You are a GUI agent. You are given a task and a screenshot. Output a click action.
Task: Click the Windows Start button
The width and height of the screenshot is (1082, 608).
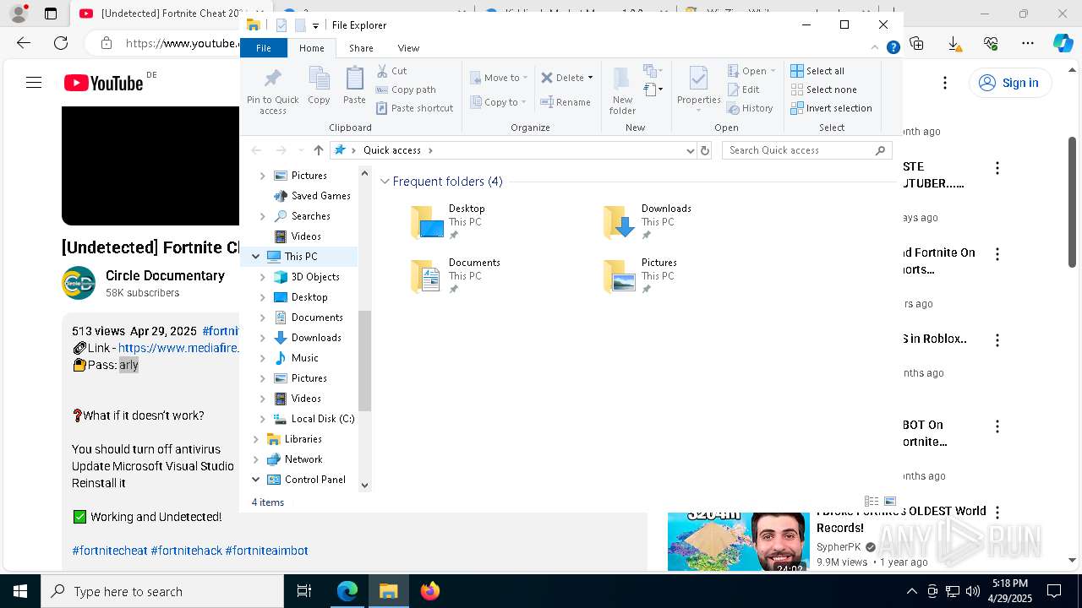coord(20,592)
